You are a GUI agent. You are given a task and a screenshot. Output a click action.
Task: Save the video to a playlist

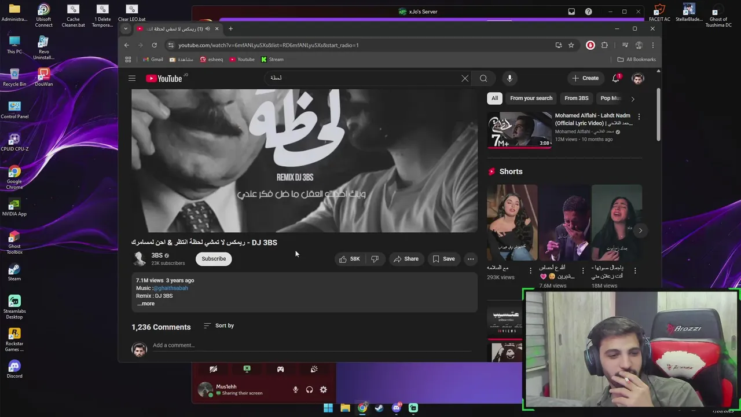coord(443,259)
